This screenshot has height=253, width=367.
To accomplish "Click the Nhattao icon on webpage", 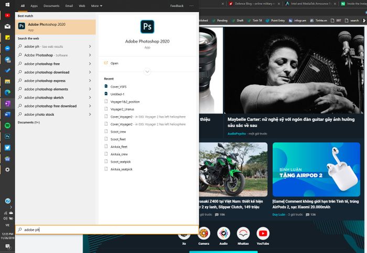I will [243, 233].
